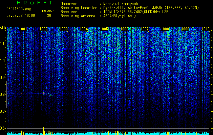Screen dimensions: 213x135
Task: Click the 0.6 frequency axis label
Action: pyautogui.click(x=3, y=128)
